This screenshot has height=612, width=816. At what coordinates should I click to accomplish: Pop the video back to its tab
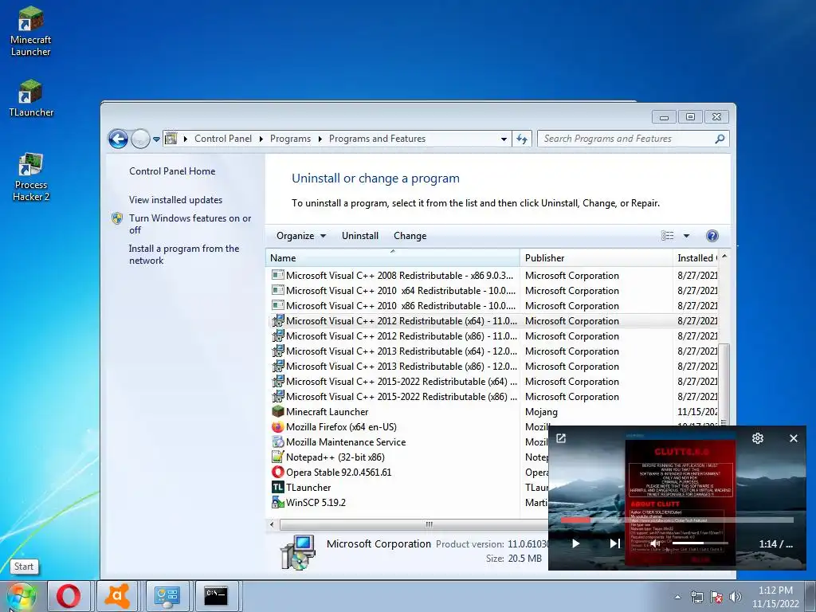[561, 438]
